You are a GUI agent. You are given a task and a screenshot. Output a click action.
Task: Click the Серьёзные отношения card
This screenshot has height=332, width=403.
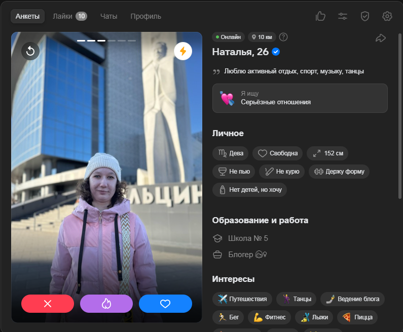tap(300, 98)
